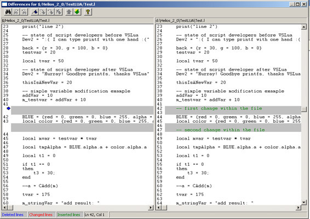Click the Changed lines legend in status bar
Image resolution: width=310 pixels, height=219 pixels.
pyautogui.click(x=41, y=215)
